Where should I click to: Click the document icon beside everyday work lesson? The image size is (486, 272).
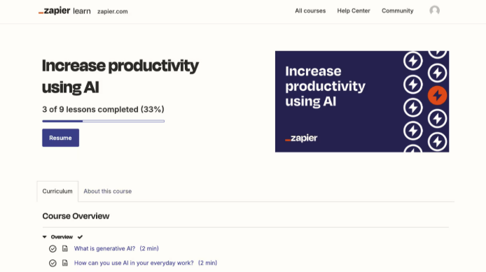point(65,263)
